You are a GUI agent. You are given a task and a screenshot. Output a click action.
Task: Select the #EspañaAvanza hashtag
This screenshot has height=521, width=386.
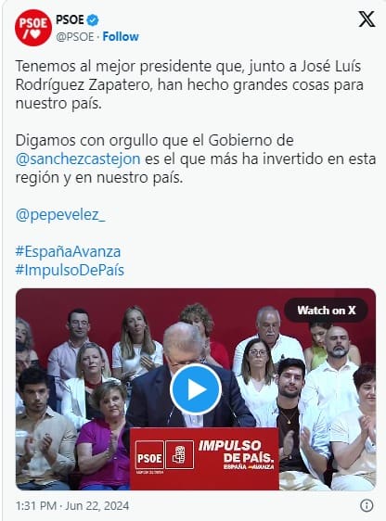tap(68, 251)
